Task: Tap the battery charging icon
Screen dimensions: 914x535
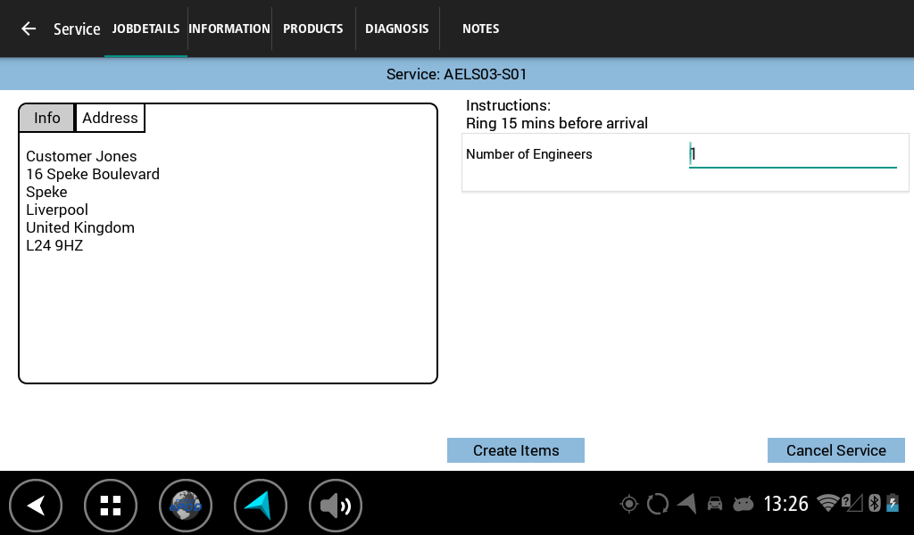Action: pos(893,503)
